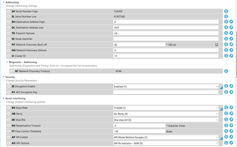
Task: Write the TO Transmit Options value to the module
Action: [231, 33]
